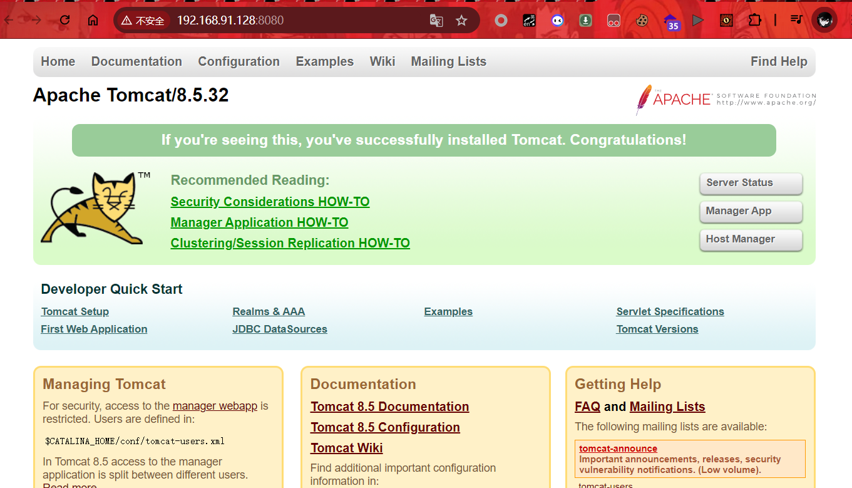Image resolution: width=852 pixels, height=488 pixels.
Task: Open the Home nav item
Action: click(x=58, y=61)
